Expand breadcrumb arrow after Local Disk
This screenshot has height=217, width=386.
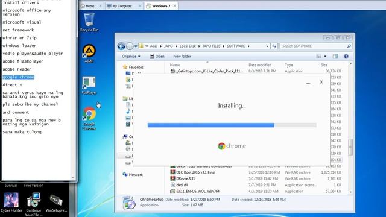[x=200, y=46]
